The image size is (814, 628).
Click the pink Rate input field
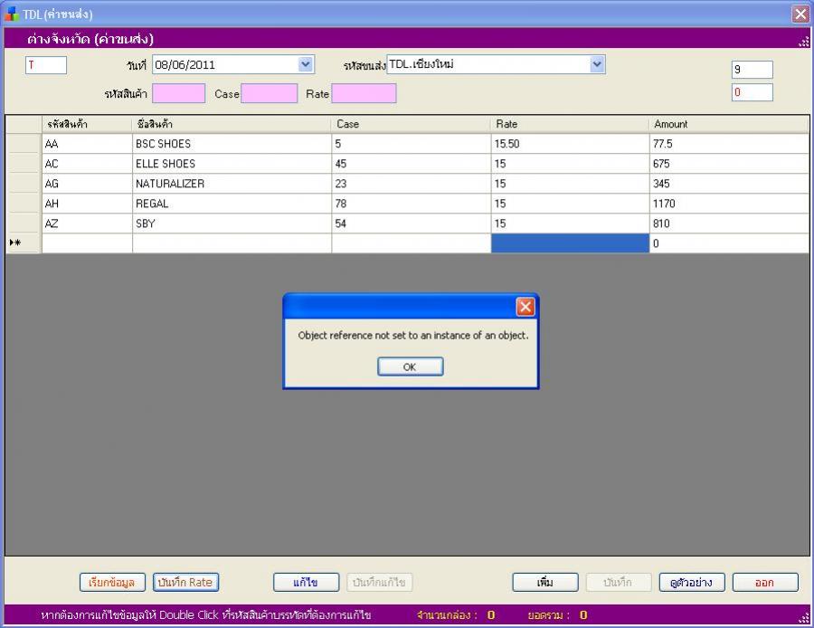tap(364, 93)
